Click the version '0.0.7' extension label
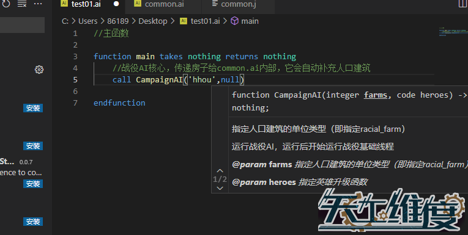468x235 pixels. [x=26, y=162]
